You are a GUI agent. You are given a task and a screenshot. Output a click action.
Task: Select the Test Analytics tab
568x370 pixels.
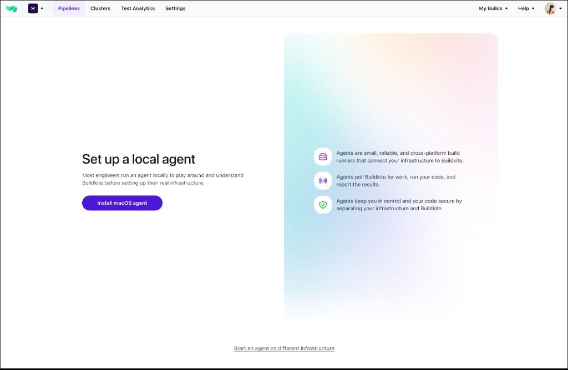point(138,8)
